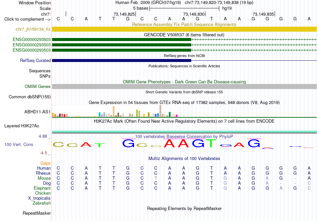Click the Gaps row label
This screenshot has height=221, width=317.
pos(45,163)
